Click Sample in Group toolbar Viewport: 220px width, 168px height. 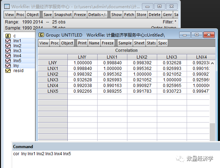coord(125,43)
